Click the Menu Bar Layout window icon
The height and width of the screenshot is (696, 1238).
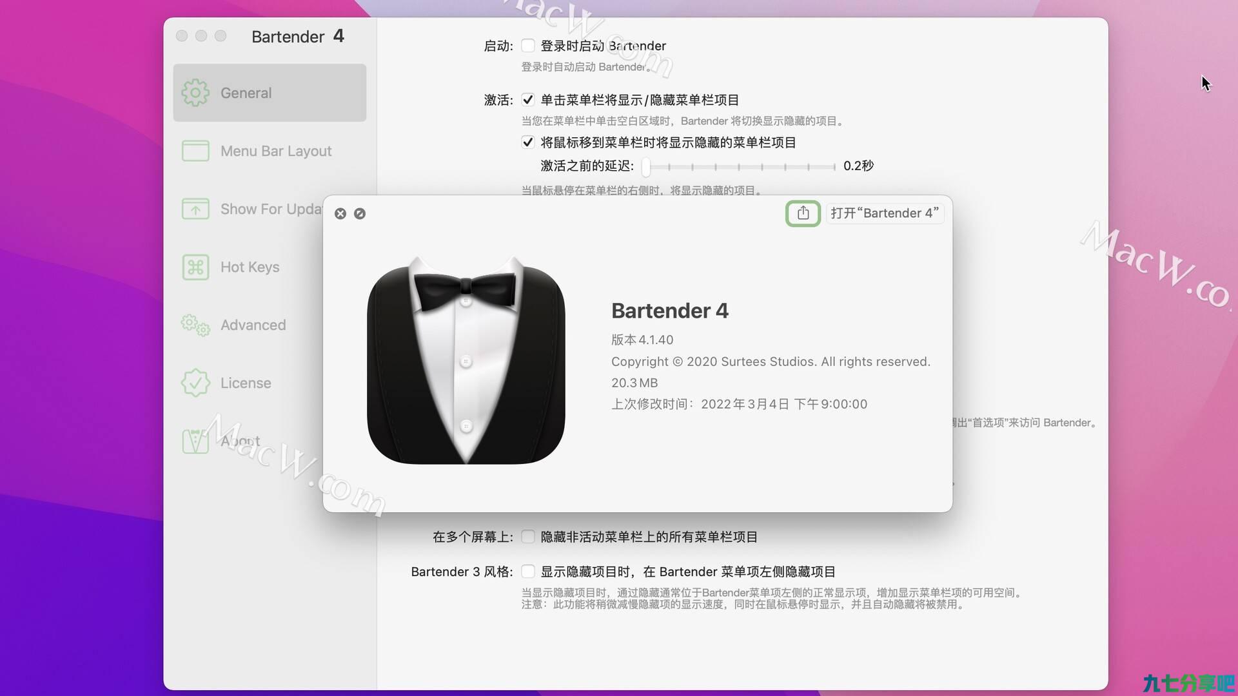pyautogui.click(x=195, y=151)
